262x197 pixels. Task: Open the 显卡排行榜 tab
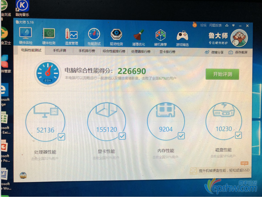pos(167,52)
